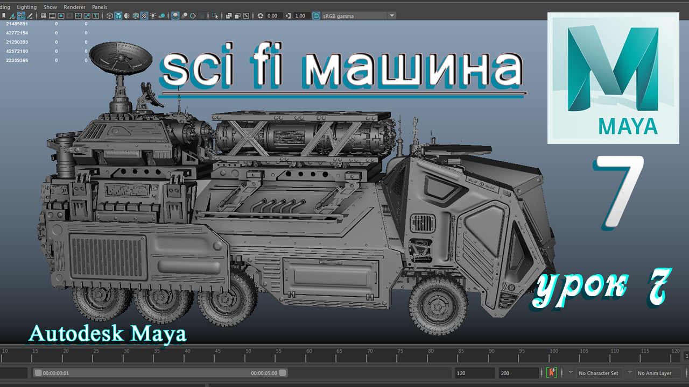
Task: Toggle the film gate icon
Action: (52, 16)
